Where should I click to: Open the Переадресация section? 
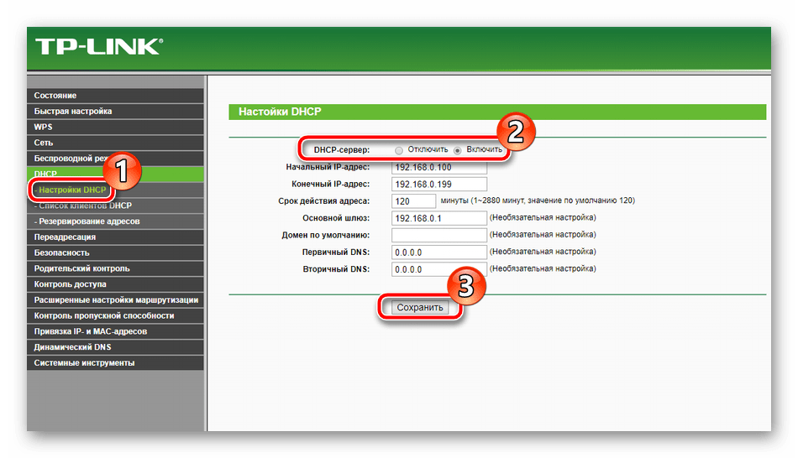coord(115,237)
